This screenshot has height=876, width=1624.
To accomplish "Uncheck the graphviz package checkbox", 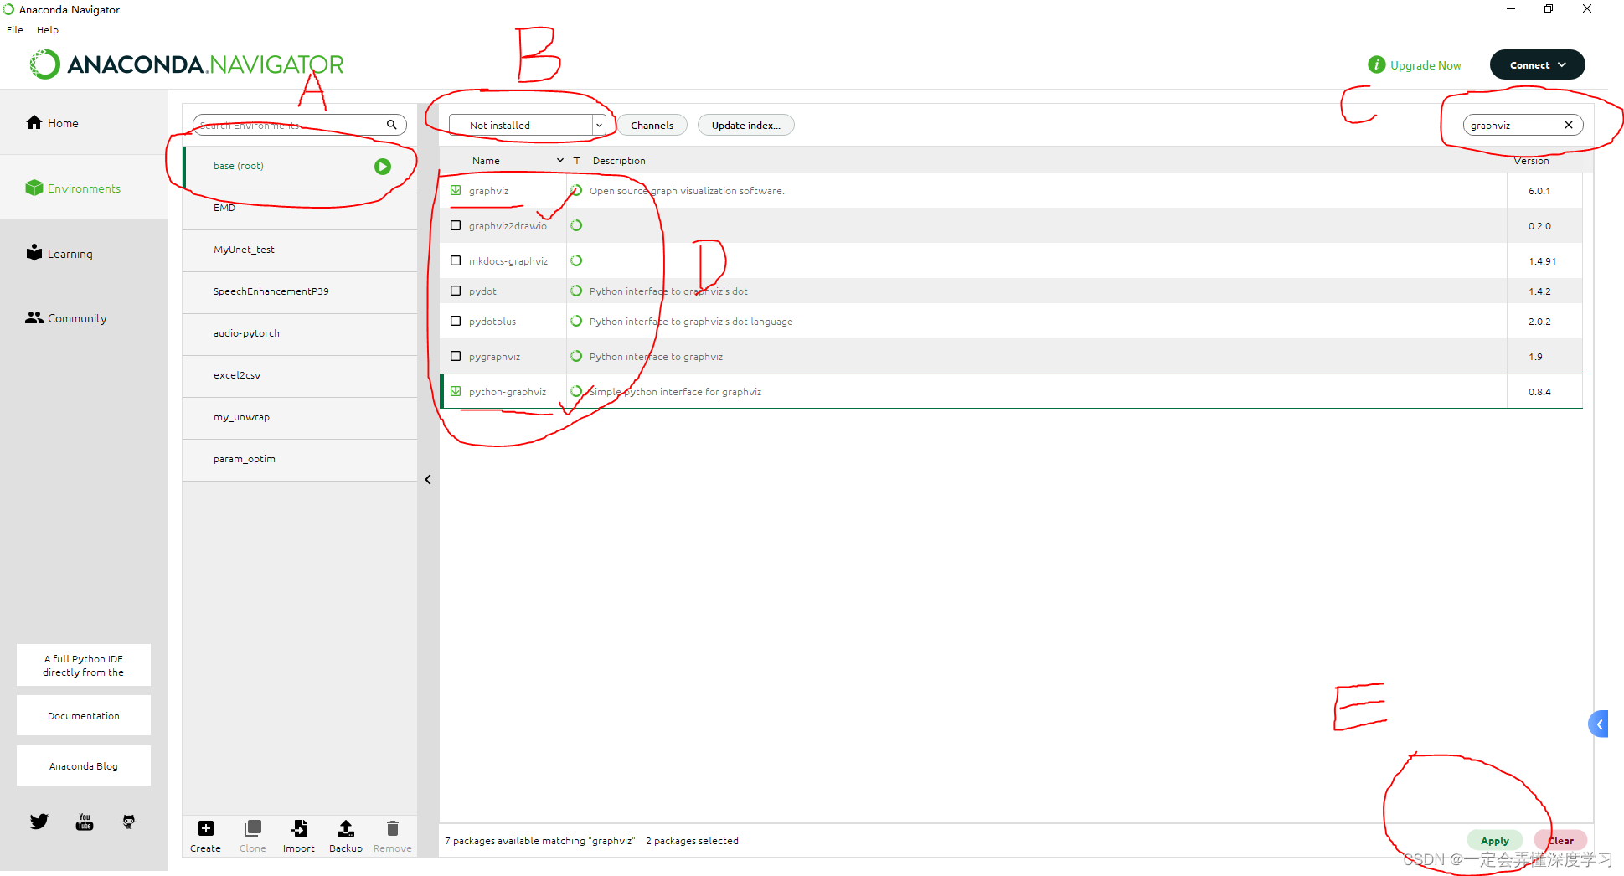I will [x=456, y=190].
